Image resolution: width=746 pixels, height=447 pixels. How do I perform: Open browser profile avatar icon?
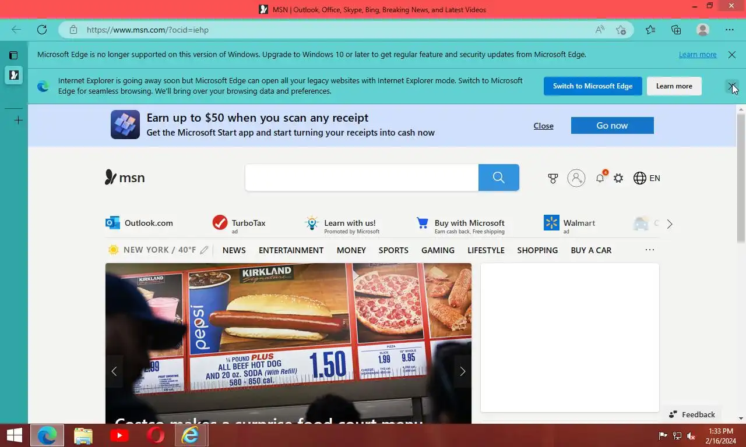click(703, 30)
